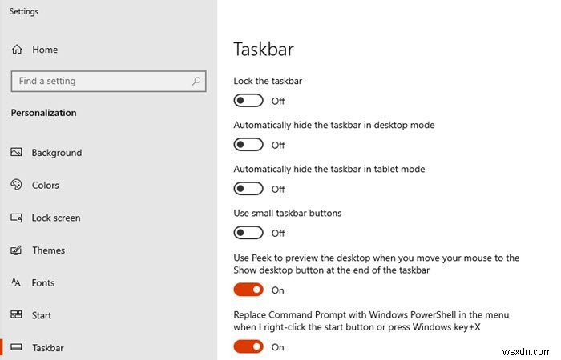Screen dimensions: 561x360
Task: Open the Lock screen settings page
Action: [56, 218]
